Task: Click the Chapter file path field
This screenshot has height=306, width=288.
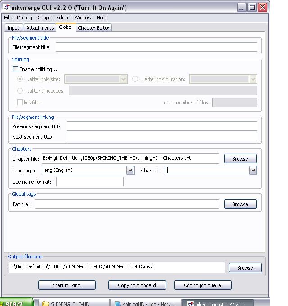Action: 130,158
